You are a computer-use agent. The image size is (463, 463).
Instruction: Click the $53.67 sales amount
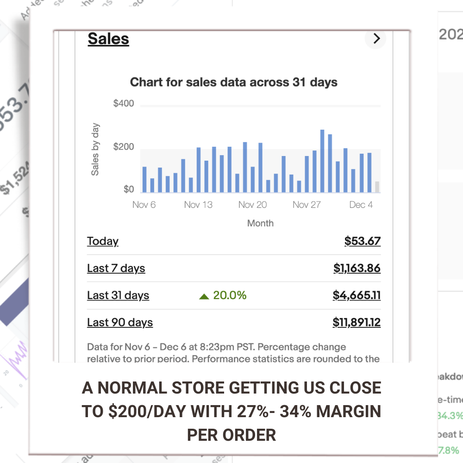pos(362,241)
